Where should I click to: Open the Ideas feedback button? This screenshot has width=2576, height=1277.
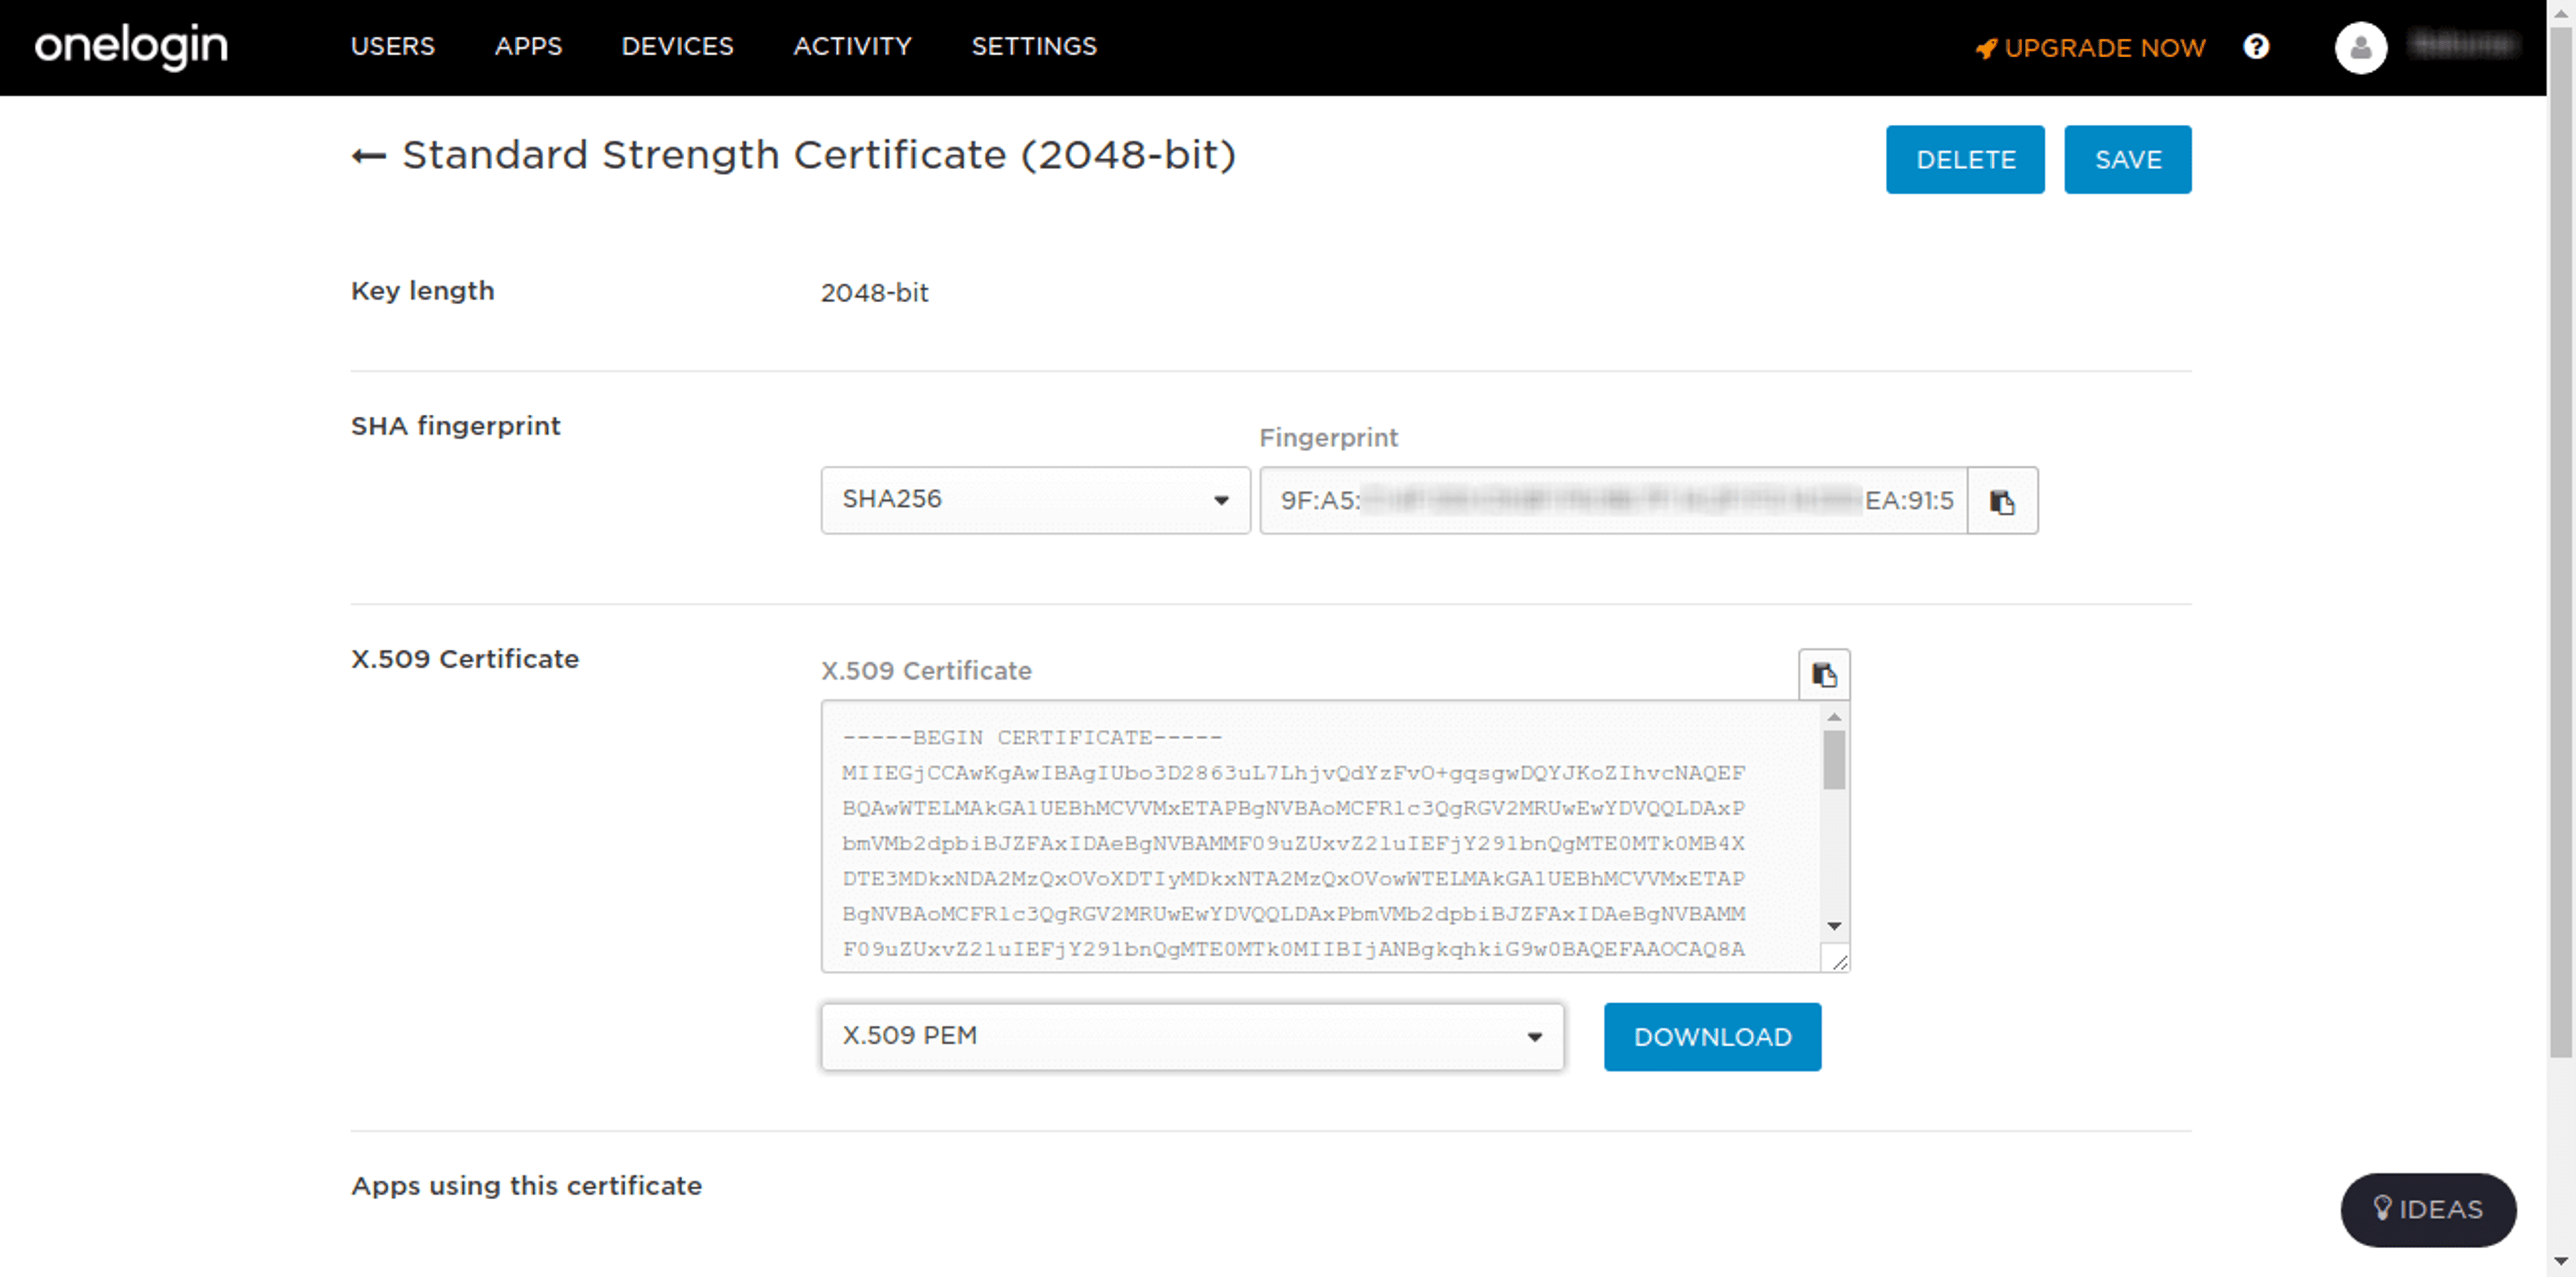[2428, 1210]
